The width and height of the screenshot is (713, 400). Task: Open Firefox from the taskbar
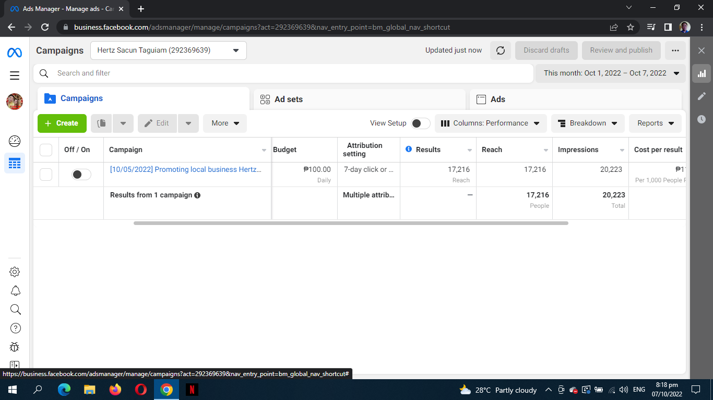click(115, 390)
